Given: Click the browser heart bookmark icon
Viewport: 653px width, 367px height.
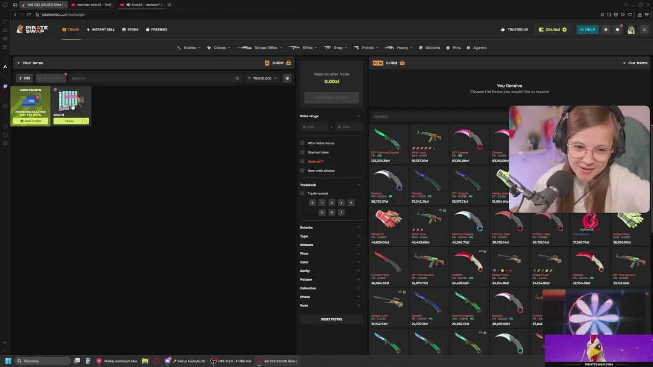Looking at the screenshot, I should pyautogui.click(x=630, y=14).
